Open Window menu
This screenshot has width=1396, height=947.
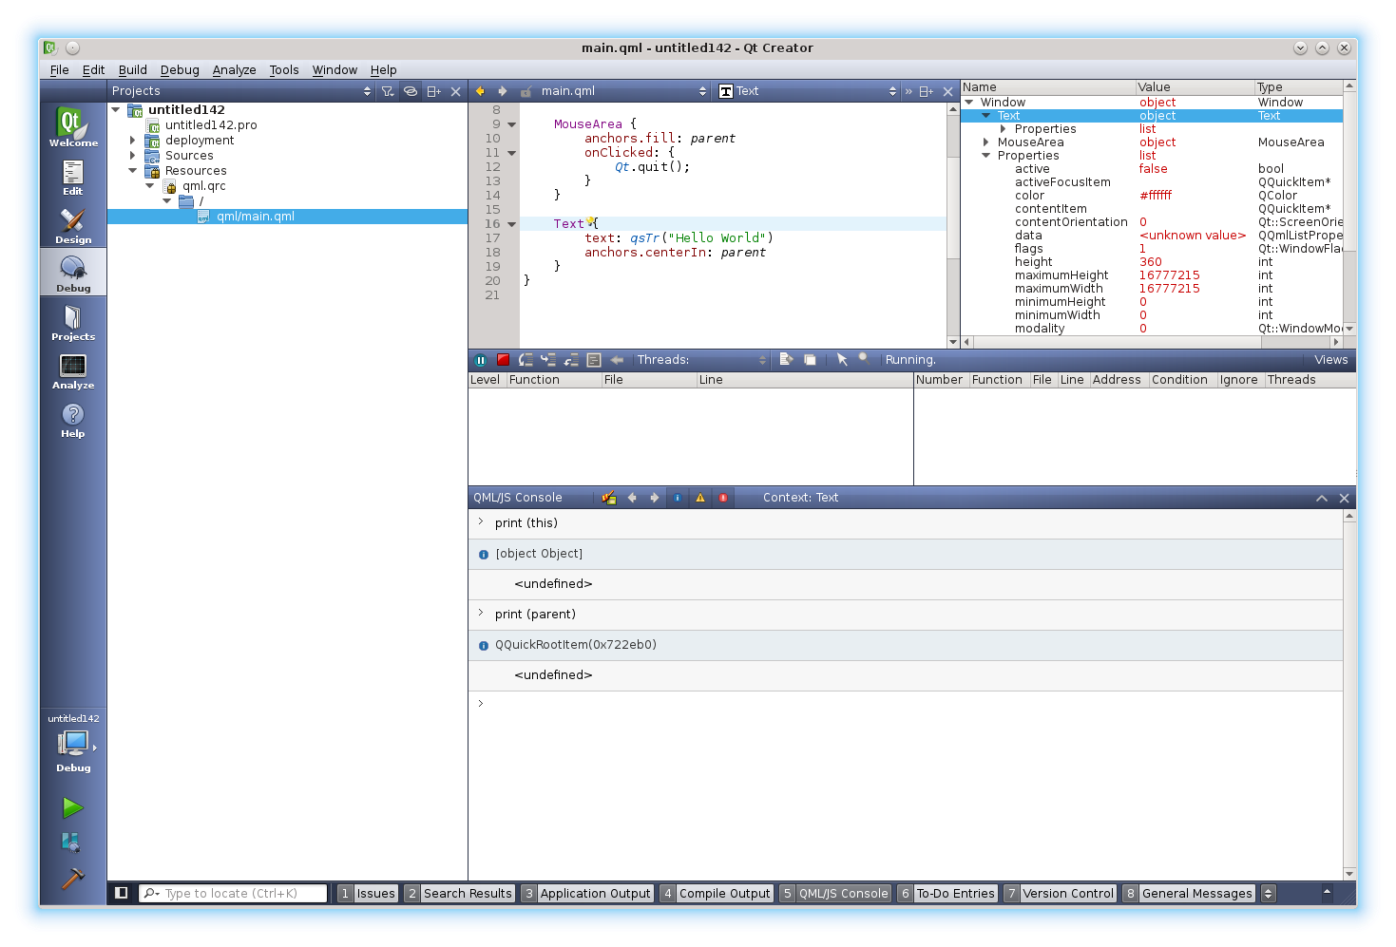(335, 70)
